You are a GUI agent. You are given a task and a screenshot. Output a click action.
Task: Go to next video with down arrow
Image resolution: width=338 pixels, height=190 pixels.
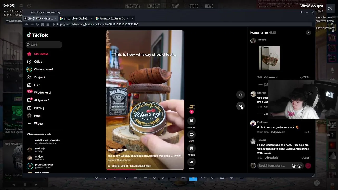point(240,106)
